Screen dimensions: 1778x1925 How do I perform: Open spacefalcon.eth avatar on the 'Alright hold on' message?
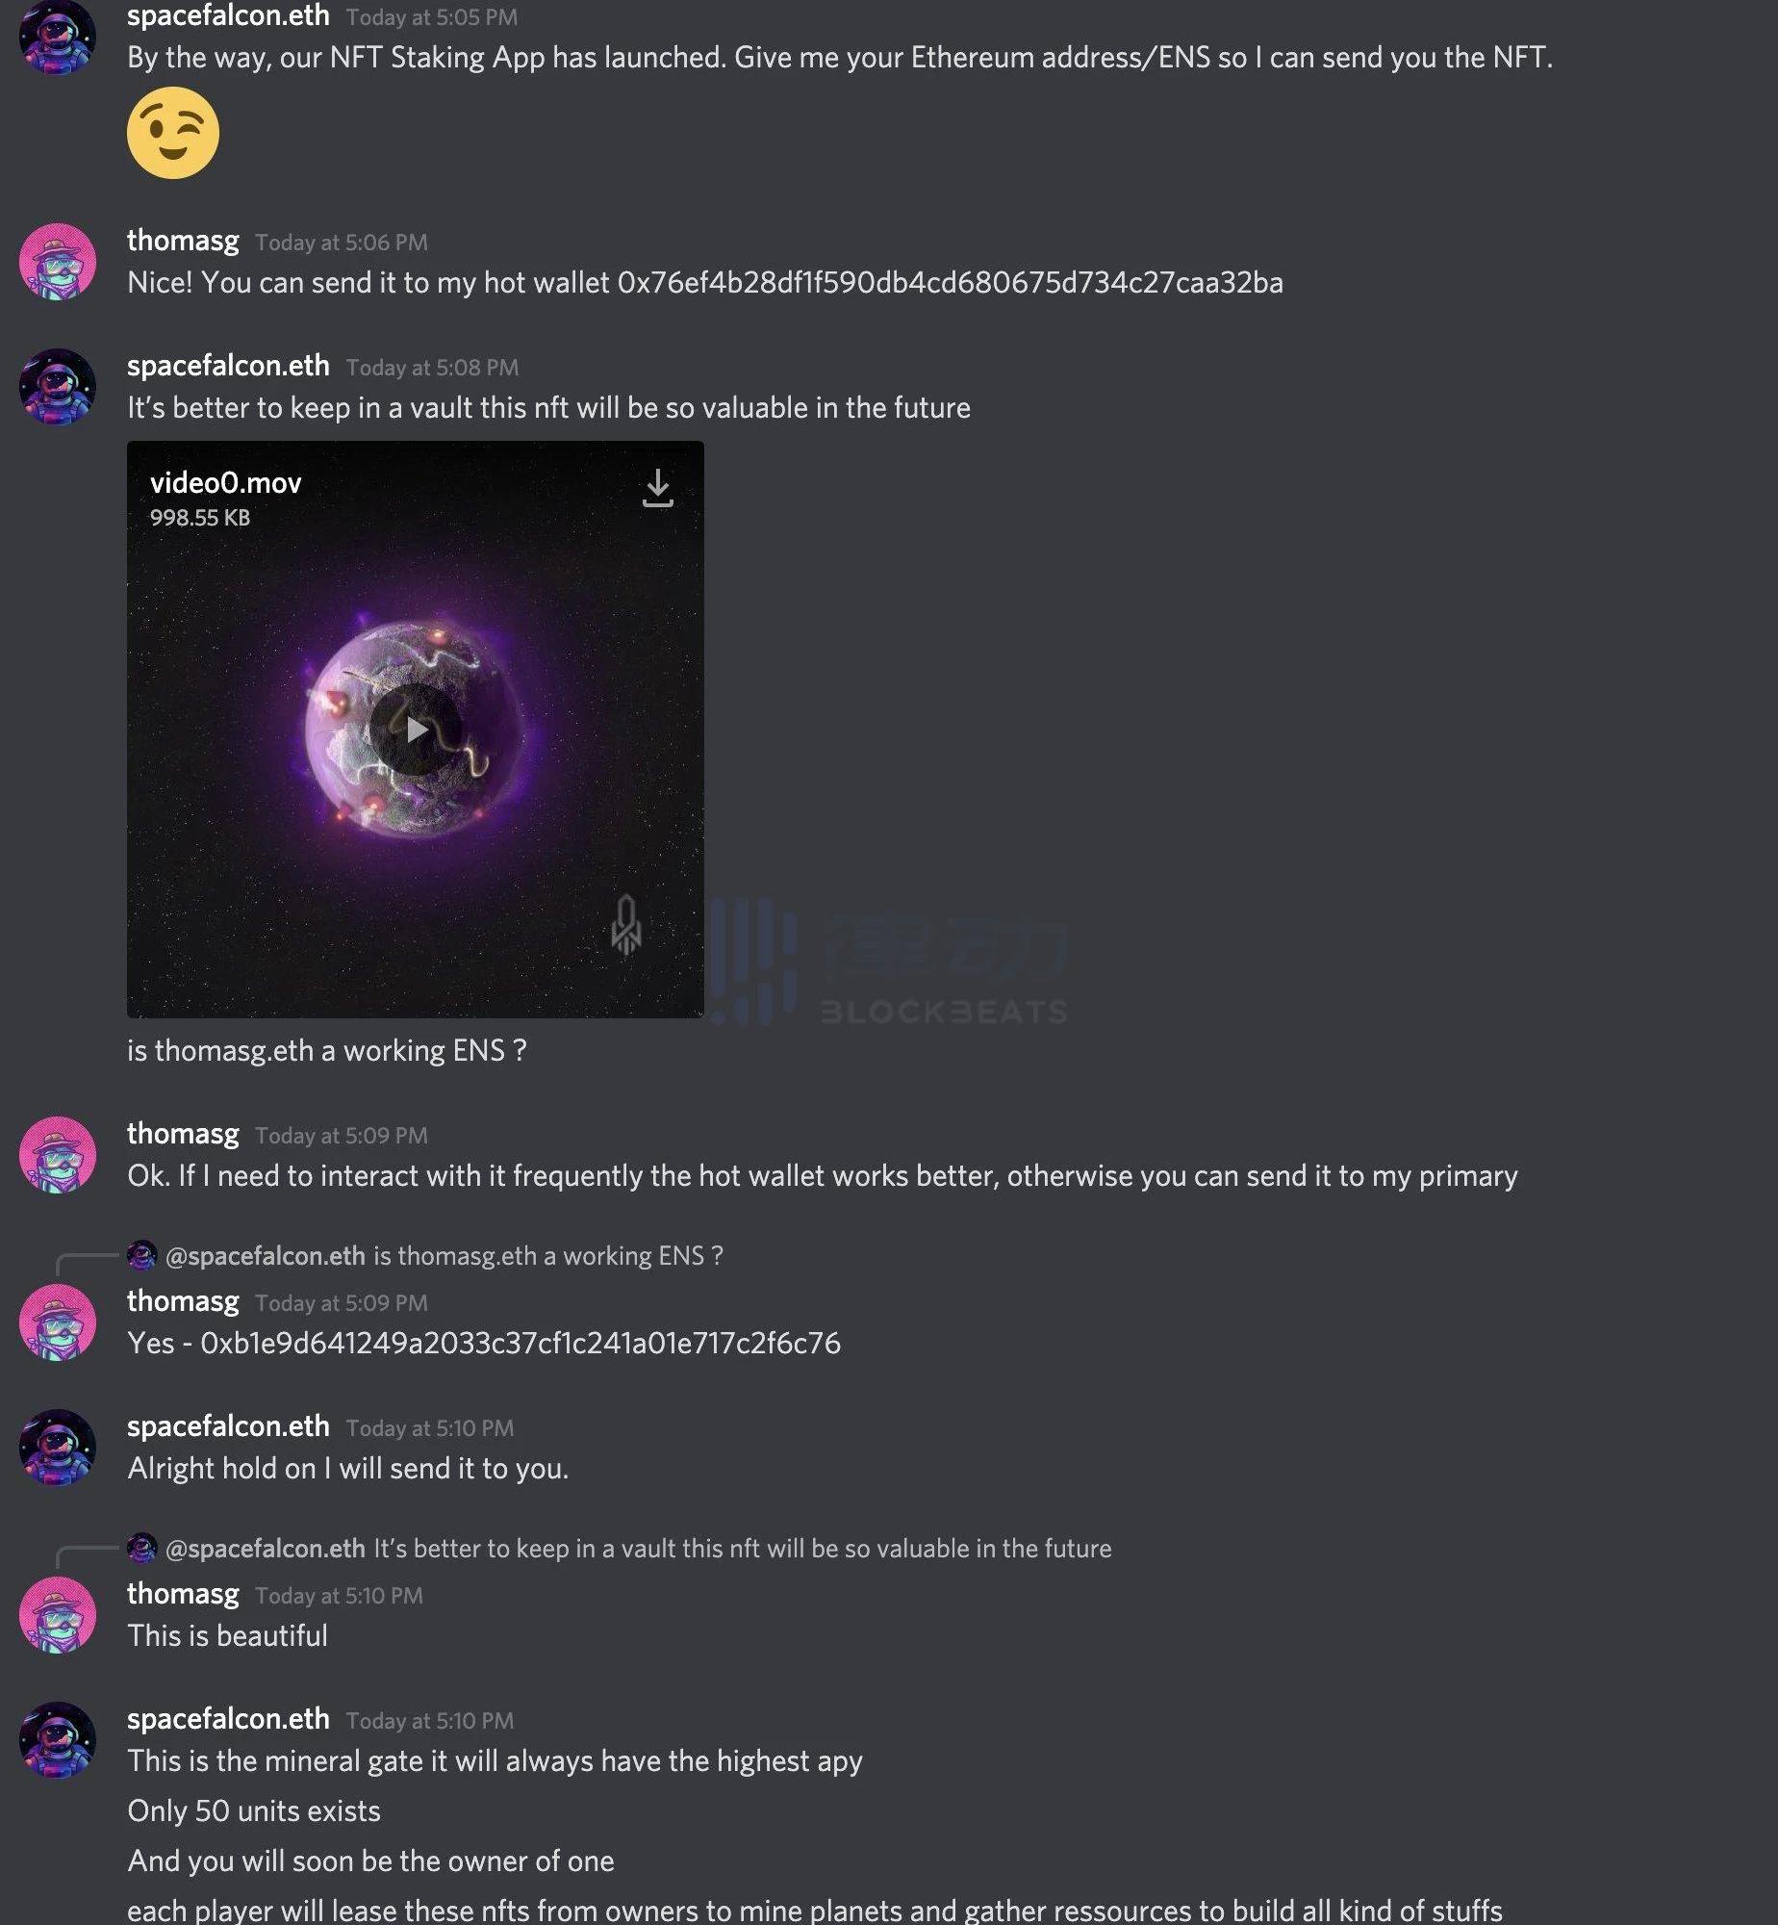58,1448
